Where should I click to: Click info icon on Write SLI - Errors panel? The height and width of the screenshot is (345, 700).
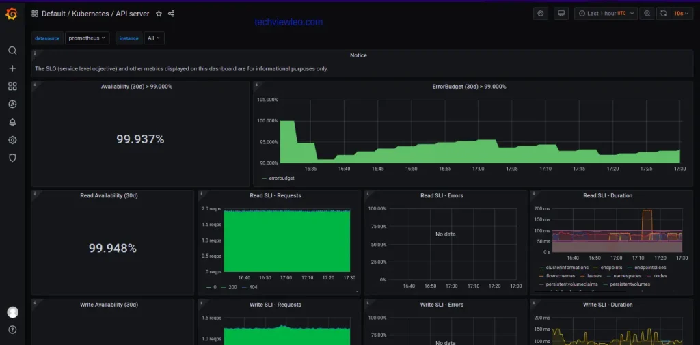click(x=367, y=302)
